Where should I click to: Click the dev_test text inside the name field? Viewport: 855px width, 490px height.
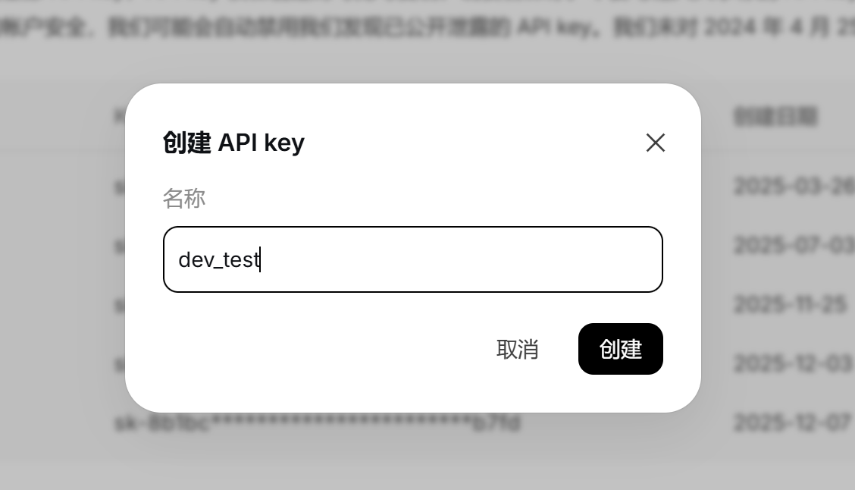(x=219, y=259)
